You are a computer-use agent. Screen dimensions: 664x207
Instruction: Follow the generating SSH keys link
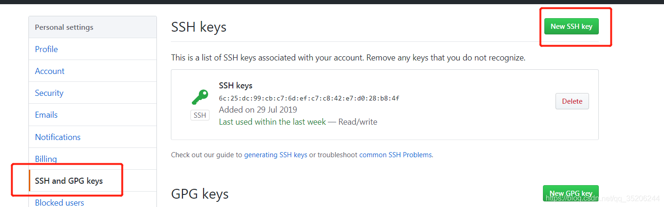click(x=276, y=155)
